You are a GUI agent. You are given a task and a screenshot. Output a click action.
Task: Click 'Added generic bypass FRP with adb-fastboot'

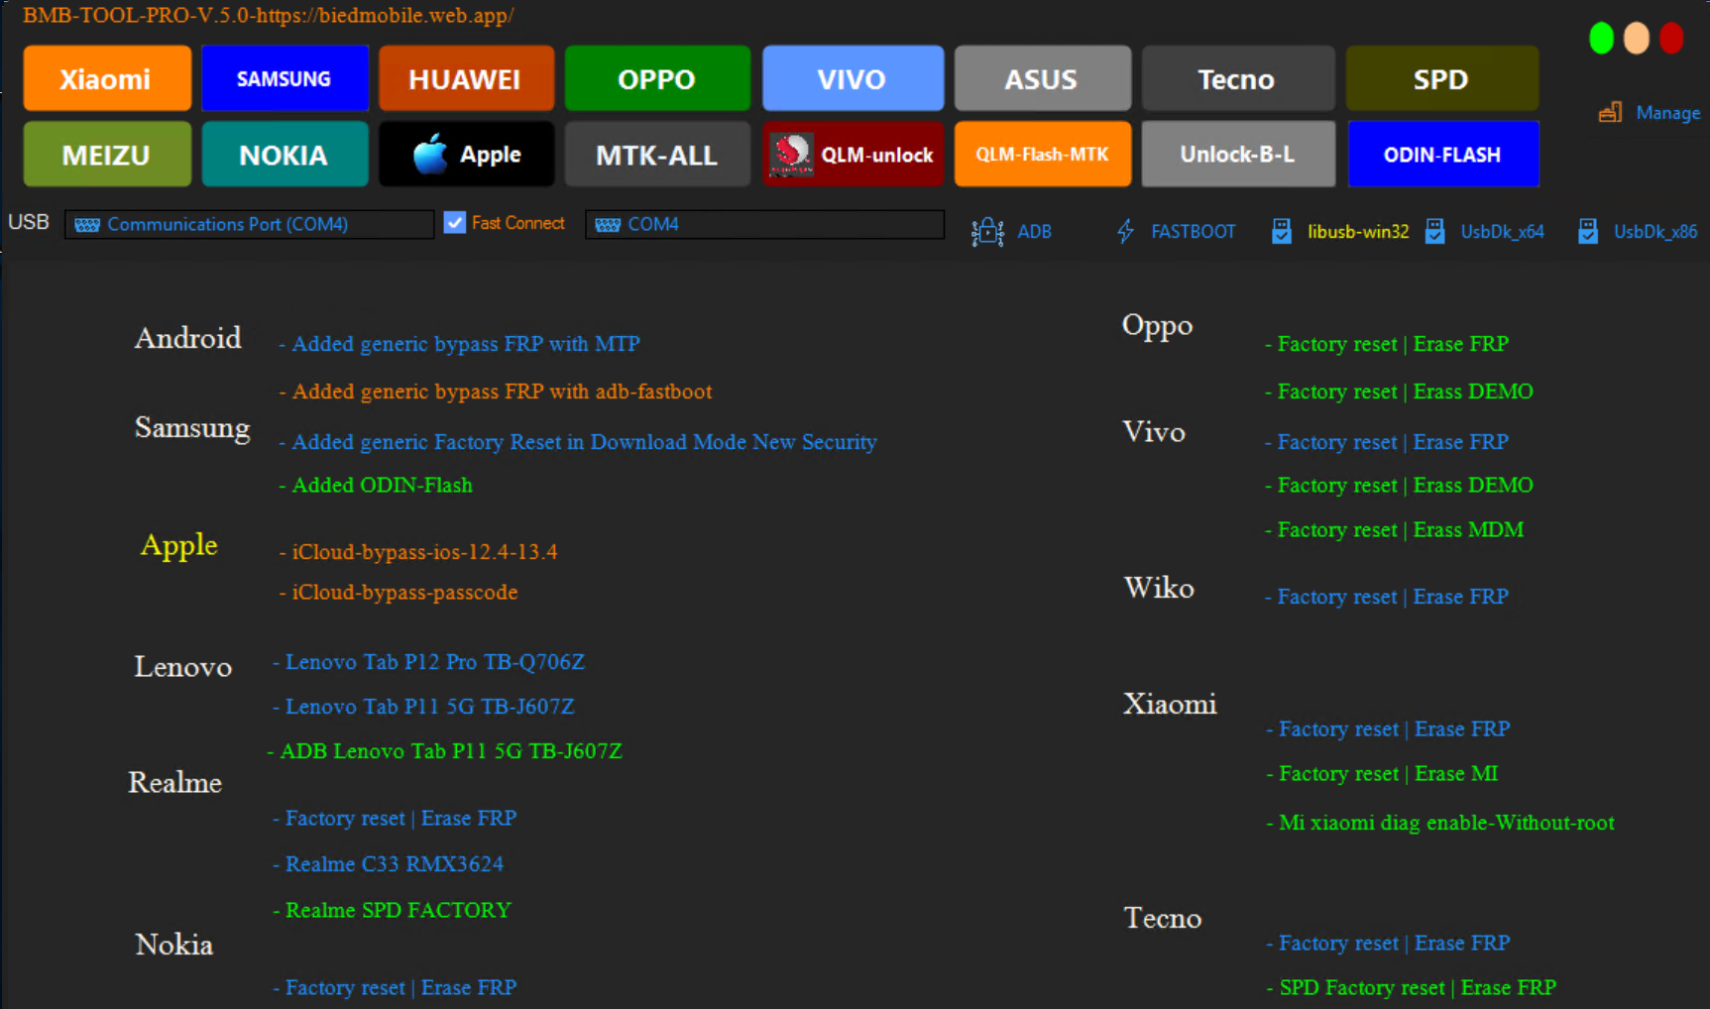click(x=496, y=392)
